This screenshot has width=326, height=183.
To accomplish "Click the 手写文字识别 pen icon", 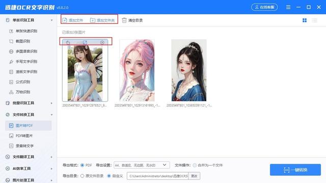I will click(x=11, y=62).
